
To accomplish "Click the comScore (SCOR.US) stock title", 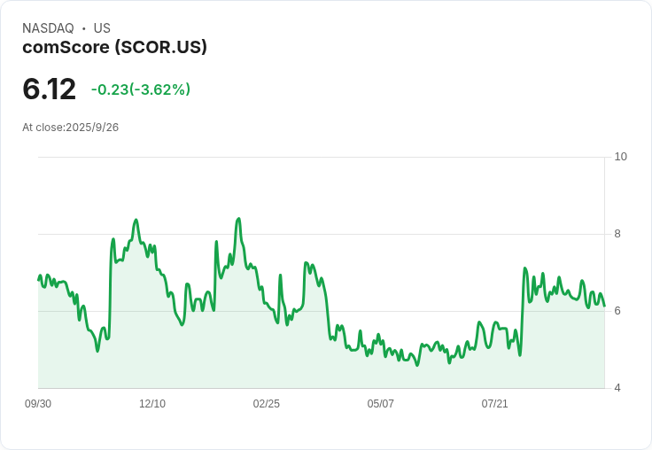I will tap(114, 48).
